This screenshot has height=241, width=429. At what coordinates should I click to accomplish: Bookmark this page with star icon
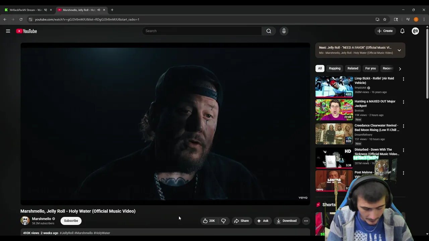pyautogui.click(x=385, y=19)
